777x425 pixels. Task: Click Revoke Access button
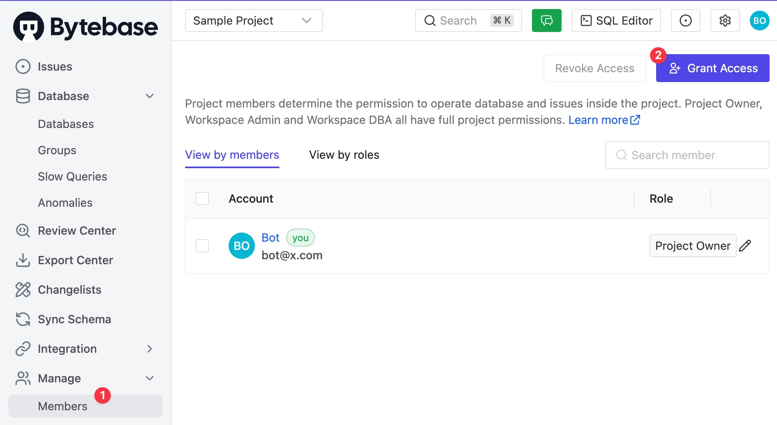click(x=594, y=68)
